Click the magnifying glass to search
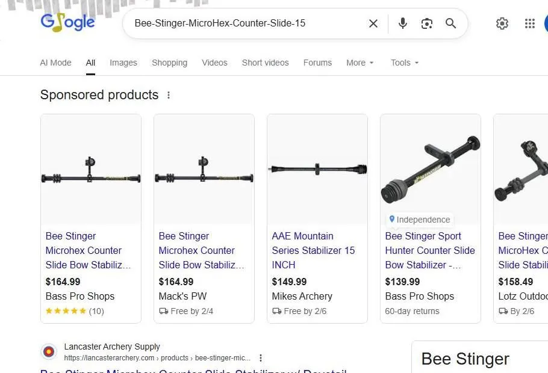This screenshot has width=548, height=373. click(450, 23)
